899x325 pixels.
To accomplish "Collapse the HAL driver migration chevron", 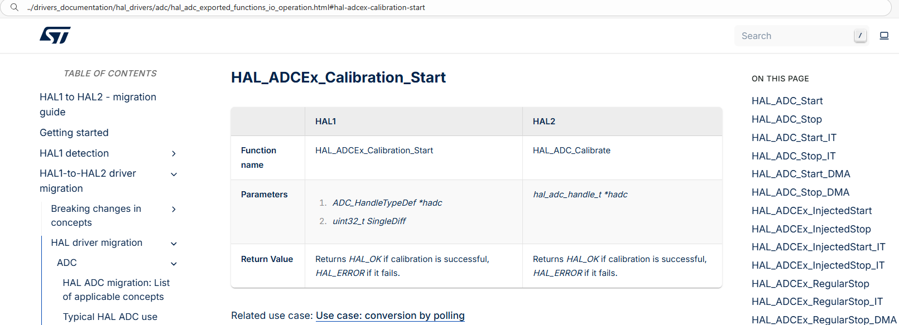I will tap(174, 244).
